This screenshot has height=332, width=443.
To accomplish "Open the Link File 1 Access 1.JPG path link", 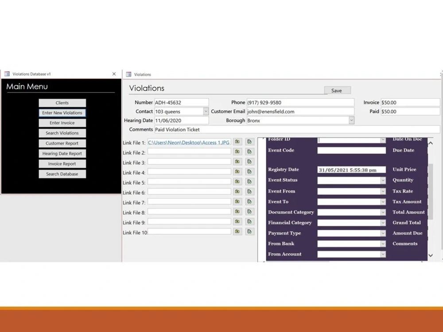I will tap(189, 143).
